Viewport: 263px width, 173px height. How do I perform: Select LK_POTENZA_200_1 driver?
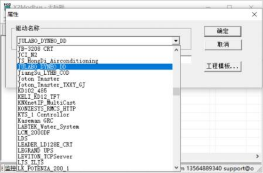point(95,168)
